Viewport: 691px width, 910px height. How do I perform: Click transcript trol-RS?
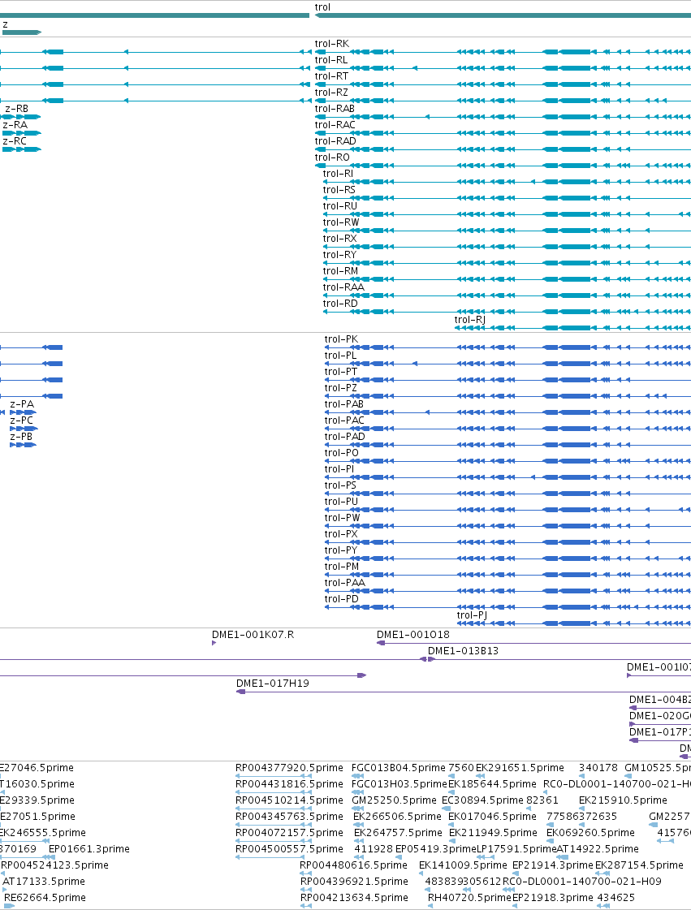coord(339,190)
